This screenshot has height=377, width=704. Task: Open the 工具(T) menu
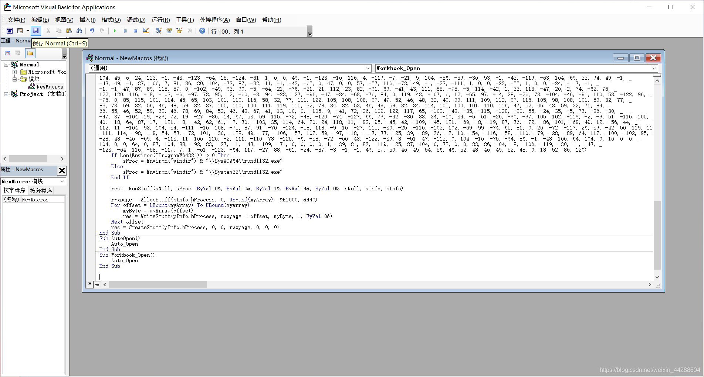coord(185,20)
